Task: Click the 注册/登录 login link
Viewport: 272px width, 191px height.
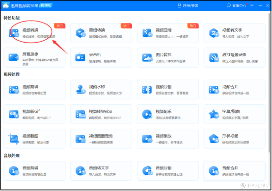Action: click(x=188, y=6)
